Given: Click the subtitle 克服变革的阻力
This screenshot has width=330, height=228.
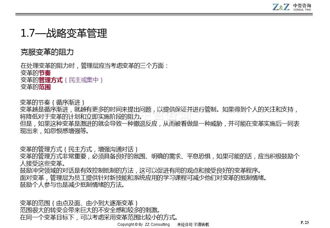Looking at the screenshot, I should (47, 52).
